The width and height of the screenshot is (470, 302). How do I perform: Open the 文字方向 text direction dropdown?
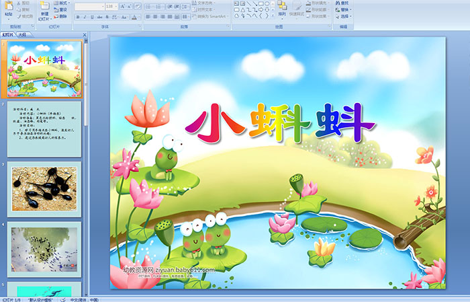click(x=203, y=3)
